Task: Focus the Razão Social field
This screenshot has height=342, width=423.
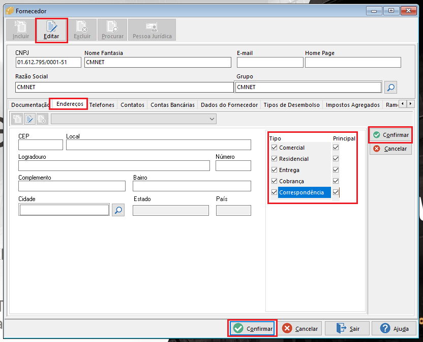Action: pos(125,87)
